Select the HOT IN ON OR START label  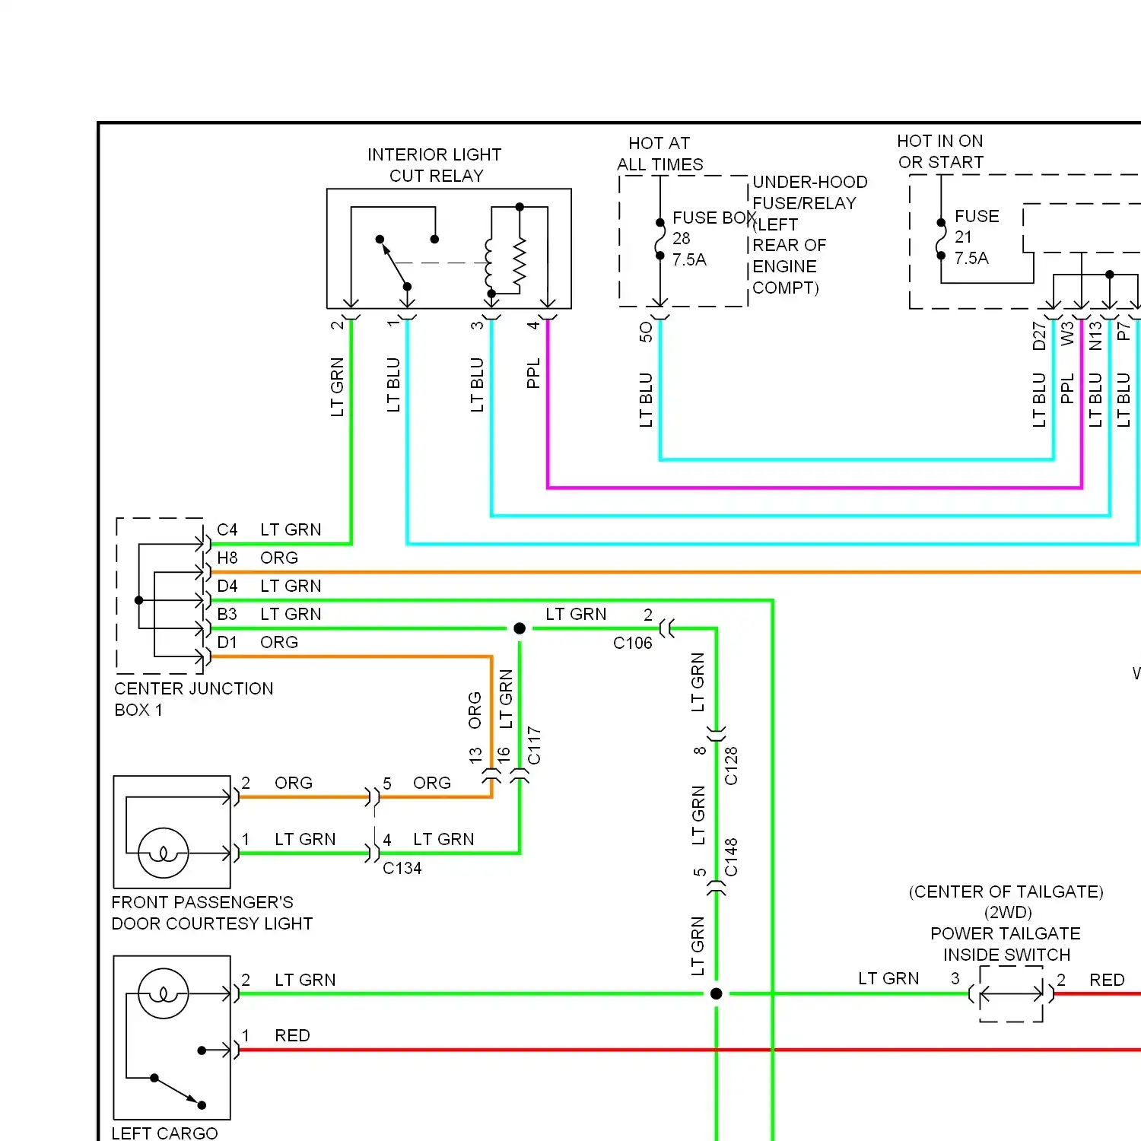click(x=940, y=151)
